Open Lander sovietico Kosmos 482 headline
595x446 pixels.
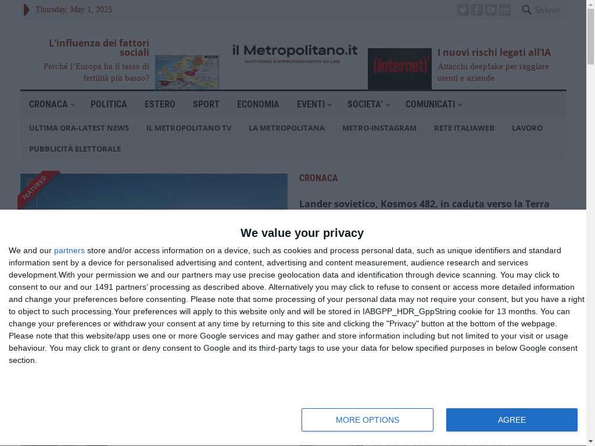click(x=424, y=204)
